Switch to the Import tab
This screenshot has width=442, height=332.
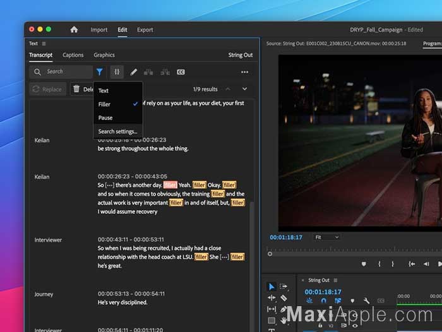coord(99,30)
